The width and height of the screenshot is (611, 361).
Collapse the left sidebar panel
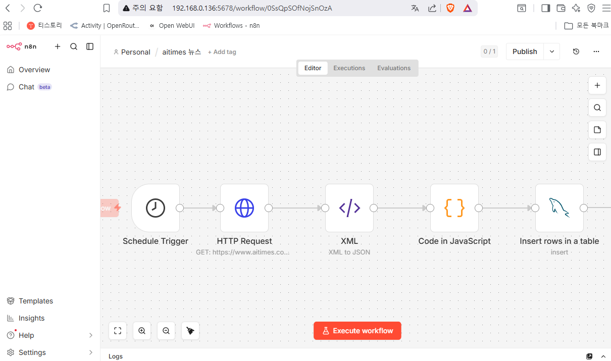[90, 46]
